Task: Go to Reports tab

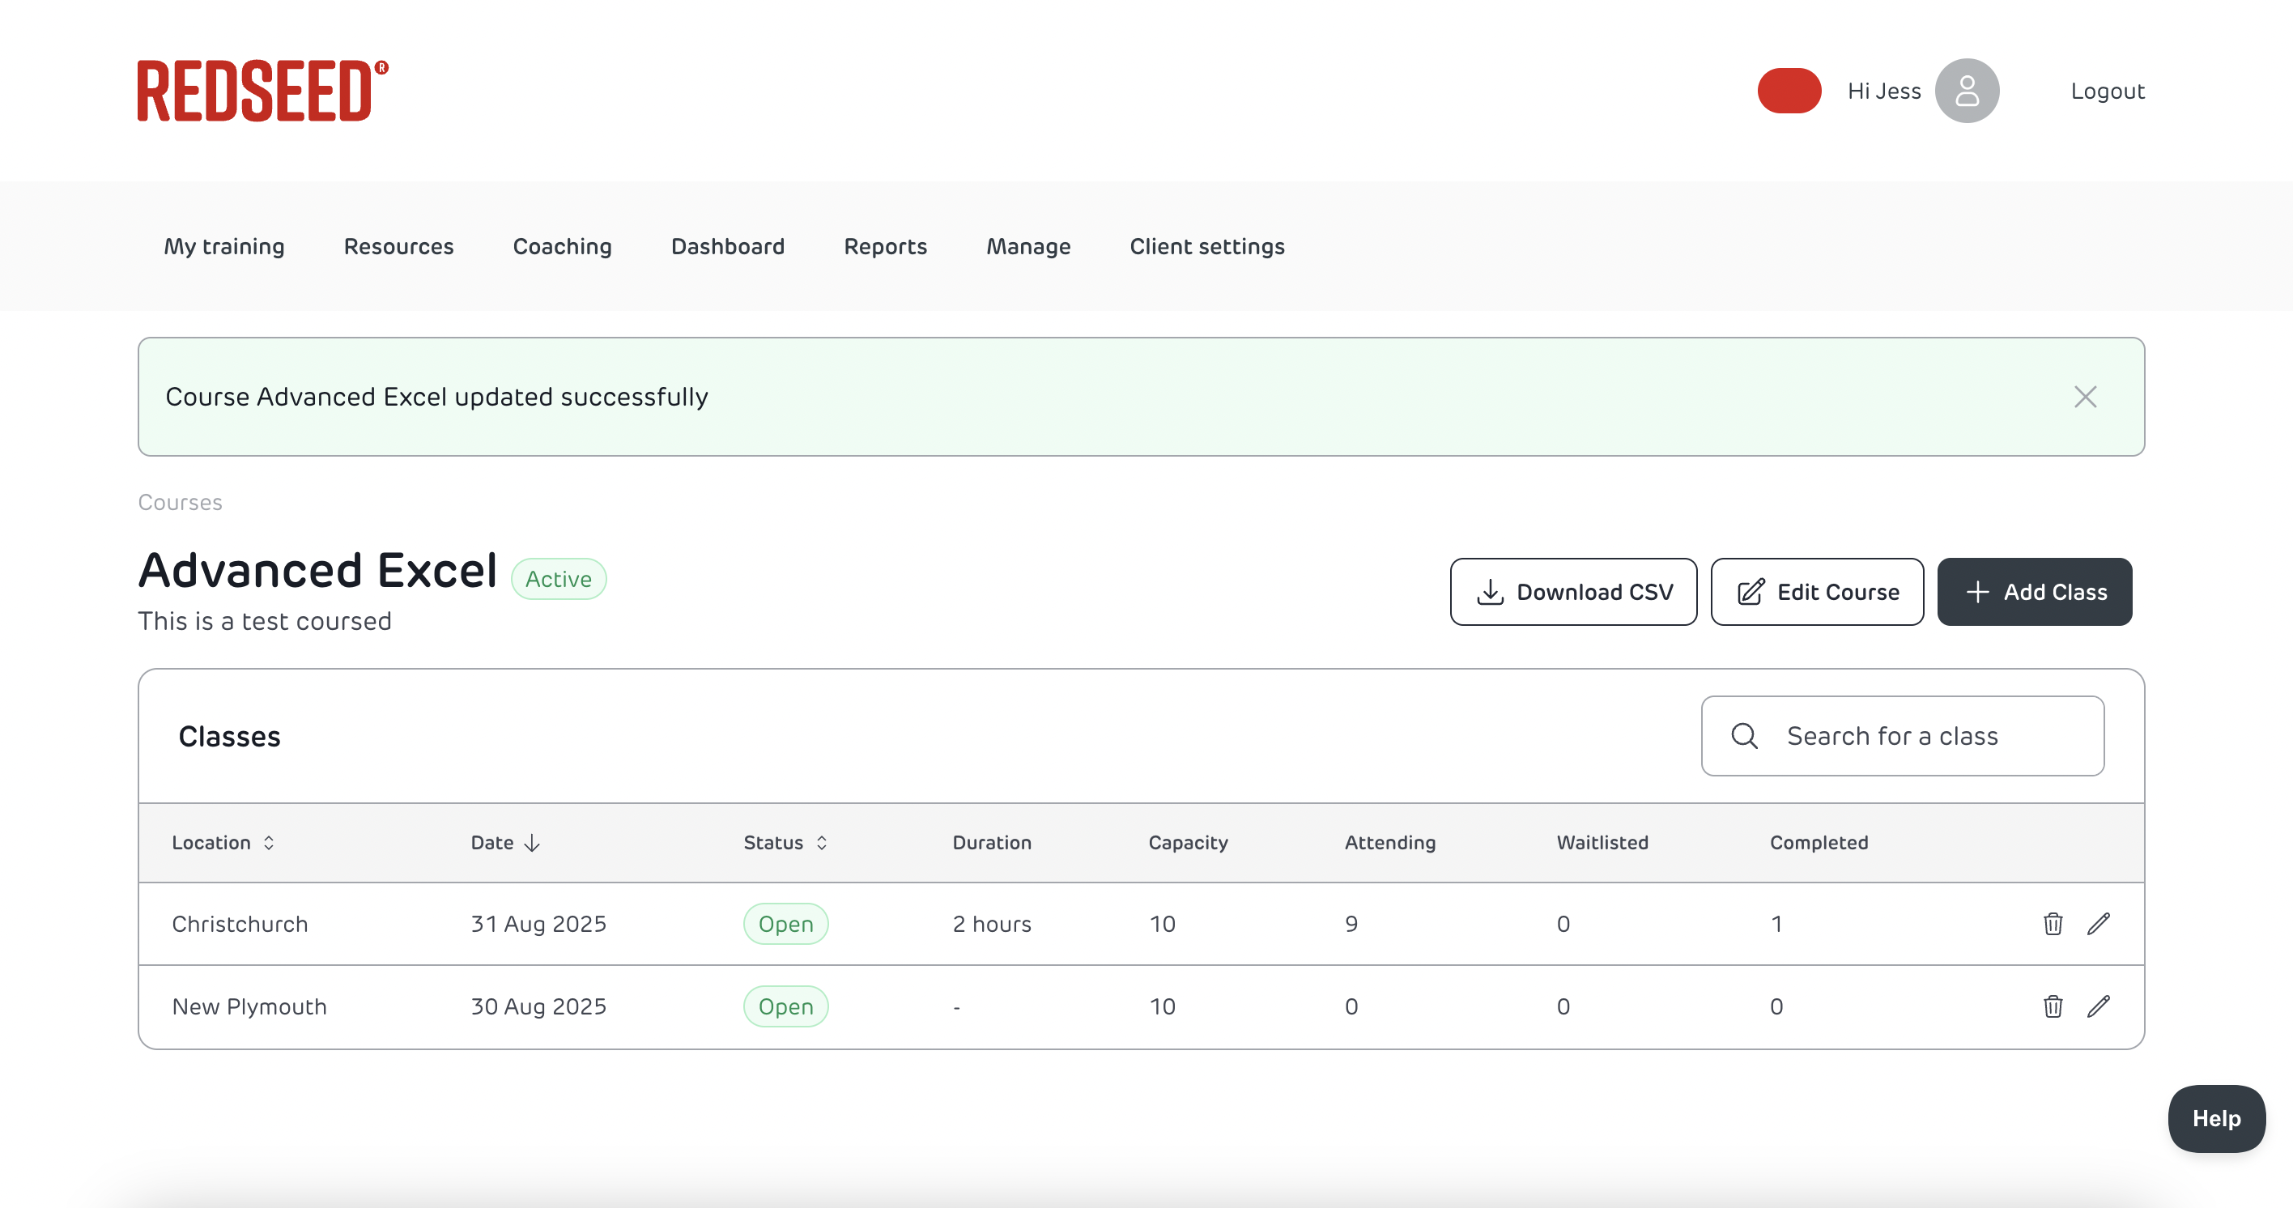Action: (885, 247)
